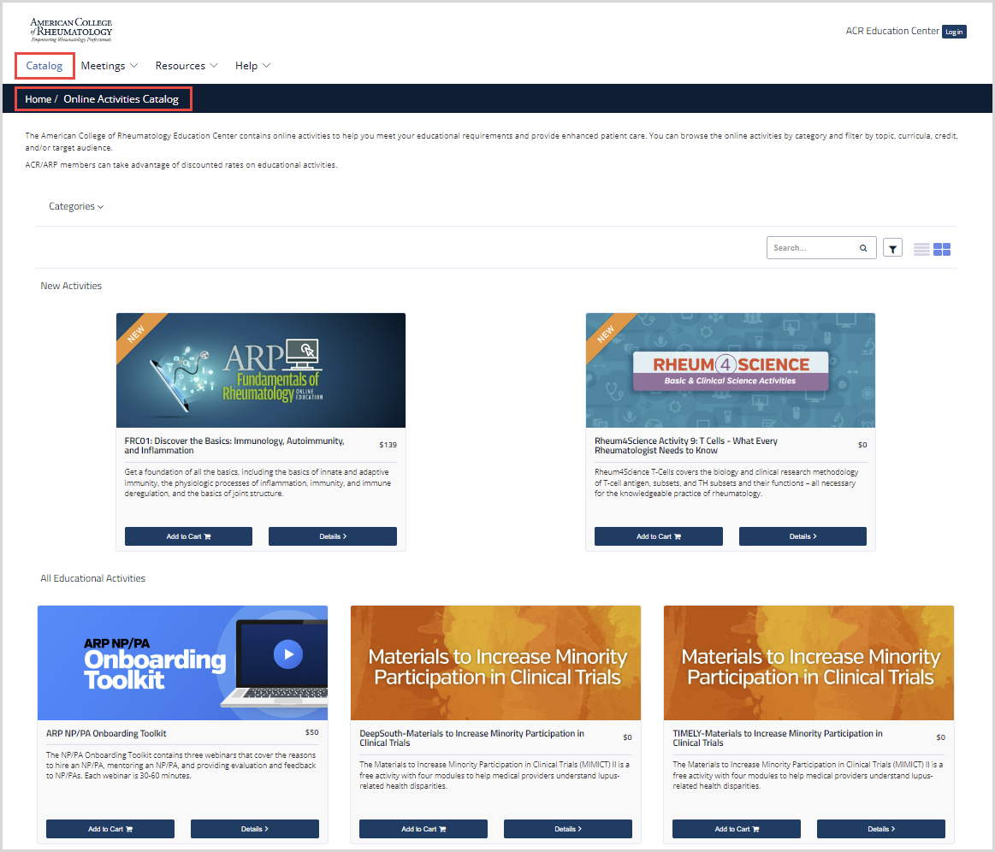Screen dimensions: 995x852
Task: View Details for FRC01 course
Action: tap(333, 536)
